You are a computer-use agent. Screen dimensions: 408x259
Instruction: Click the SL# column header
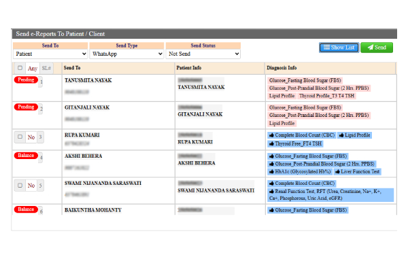coord(46,68)
